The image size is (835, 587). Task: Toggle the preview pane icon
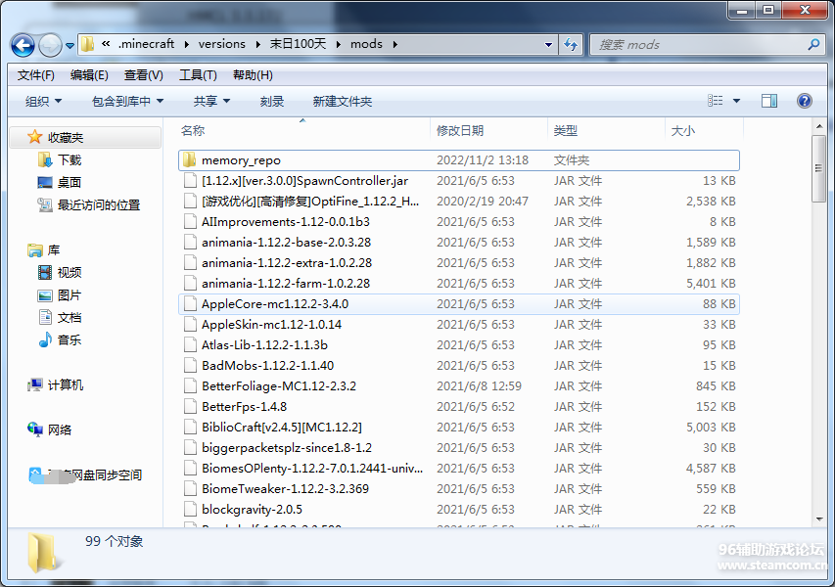click(769, 101)
